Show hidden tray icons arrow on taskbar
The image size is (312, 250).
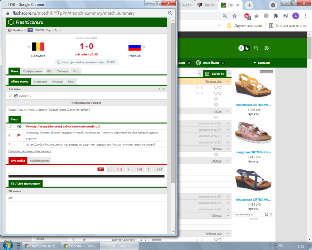click(290, 246)
